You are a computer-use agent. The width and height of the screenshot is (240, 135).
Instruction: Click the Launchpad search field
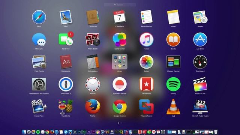pos(120,4)
